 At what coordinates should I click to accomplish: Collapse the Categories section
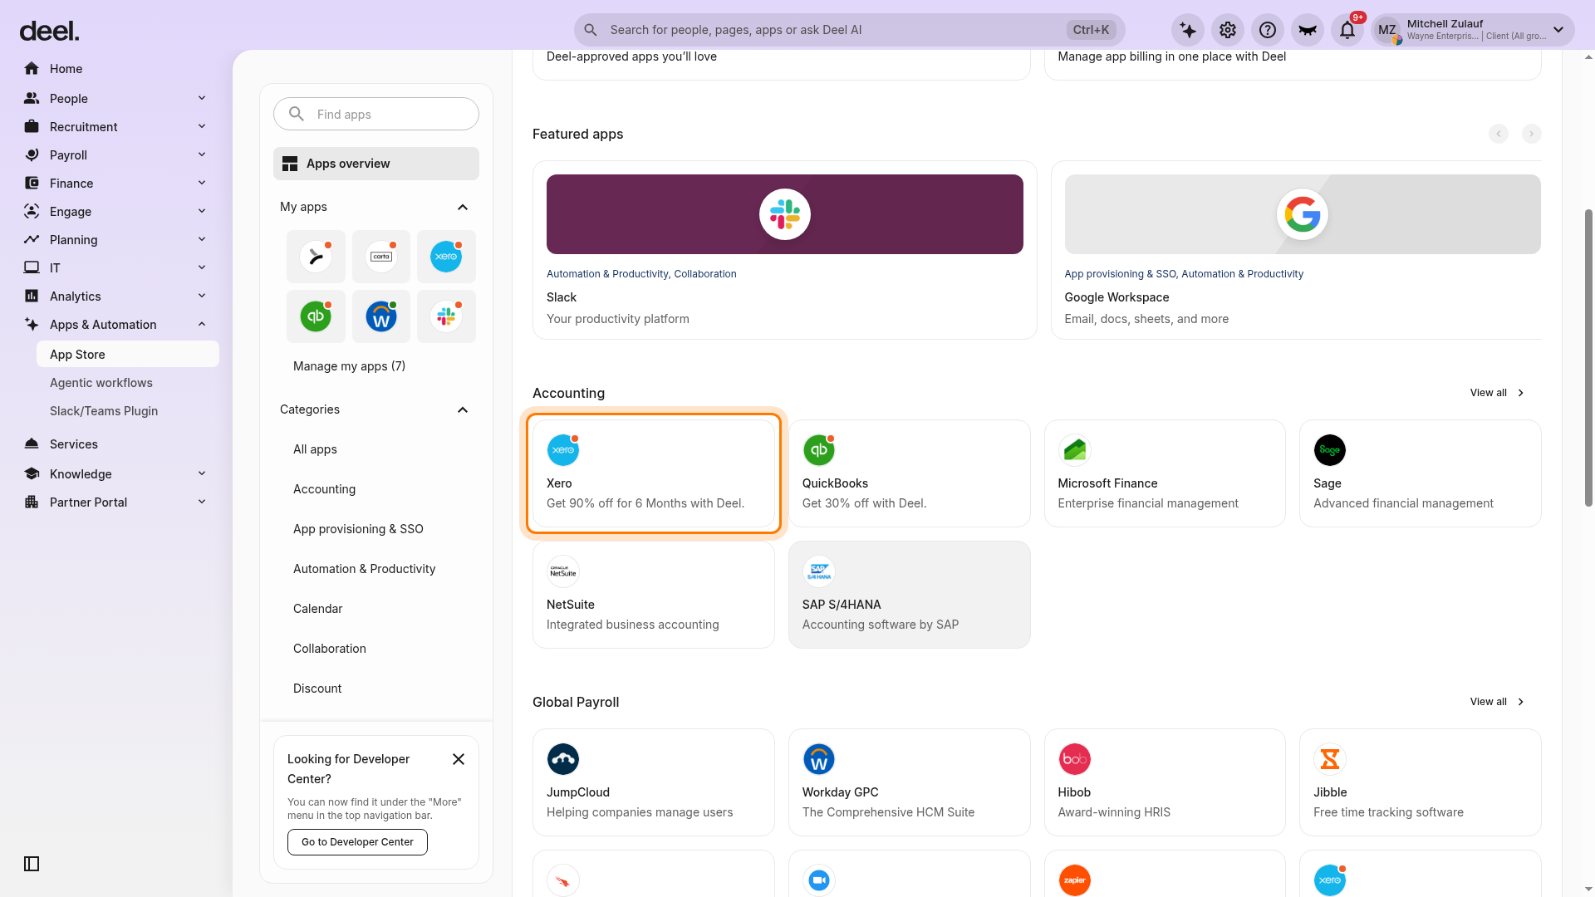[463, 409]
